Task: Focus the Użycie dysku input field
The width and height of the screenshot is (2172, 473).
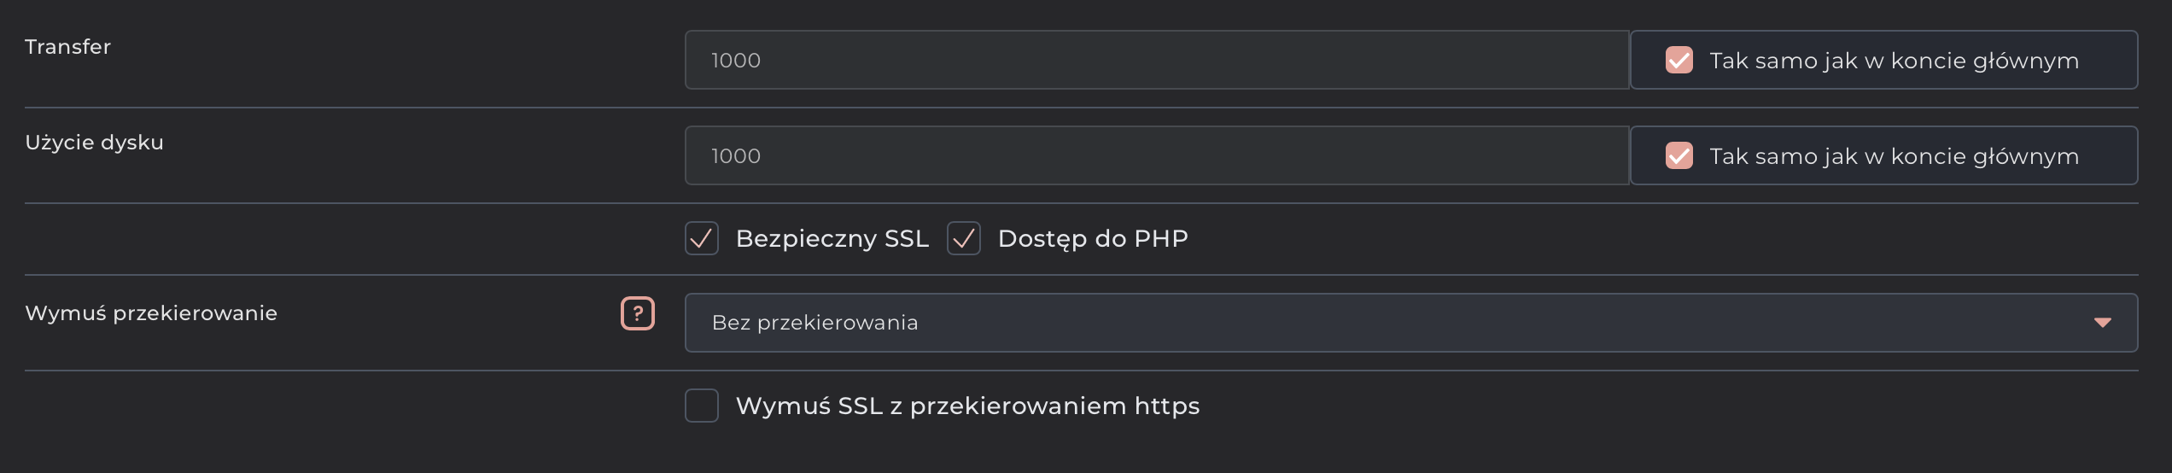Action: point(1156,156)
